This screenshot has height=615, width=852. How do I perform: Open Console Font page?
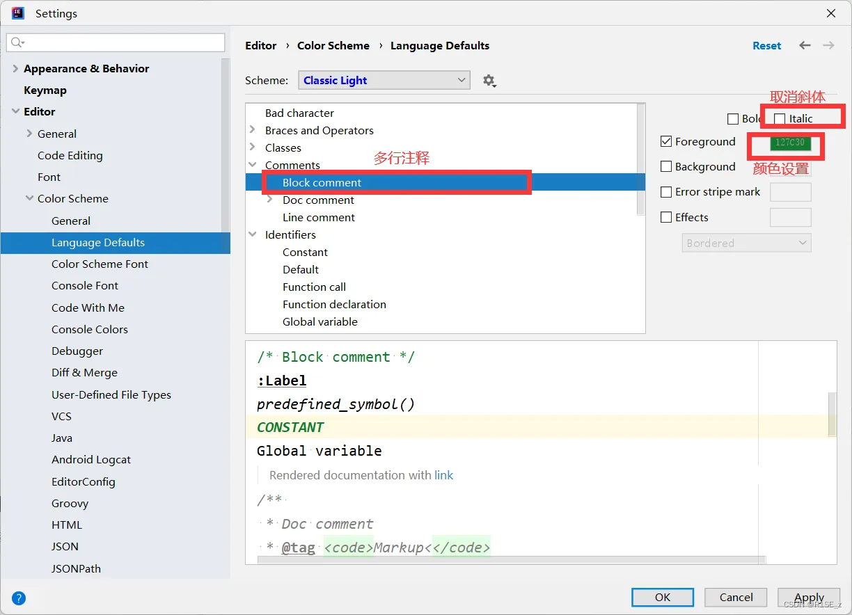pos(85,285)
